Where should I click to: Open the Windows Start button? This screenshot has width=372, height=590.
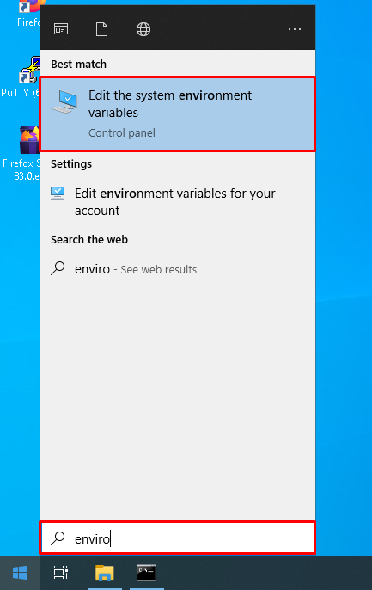point(20,573)
